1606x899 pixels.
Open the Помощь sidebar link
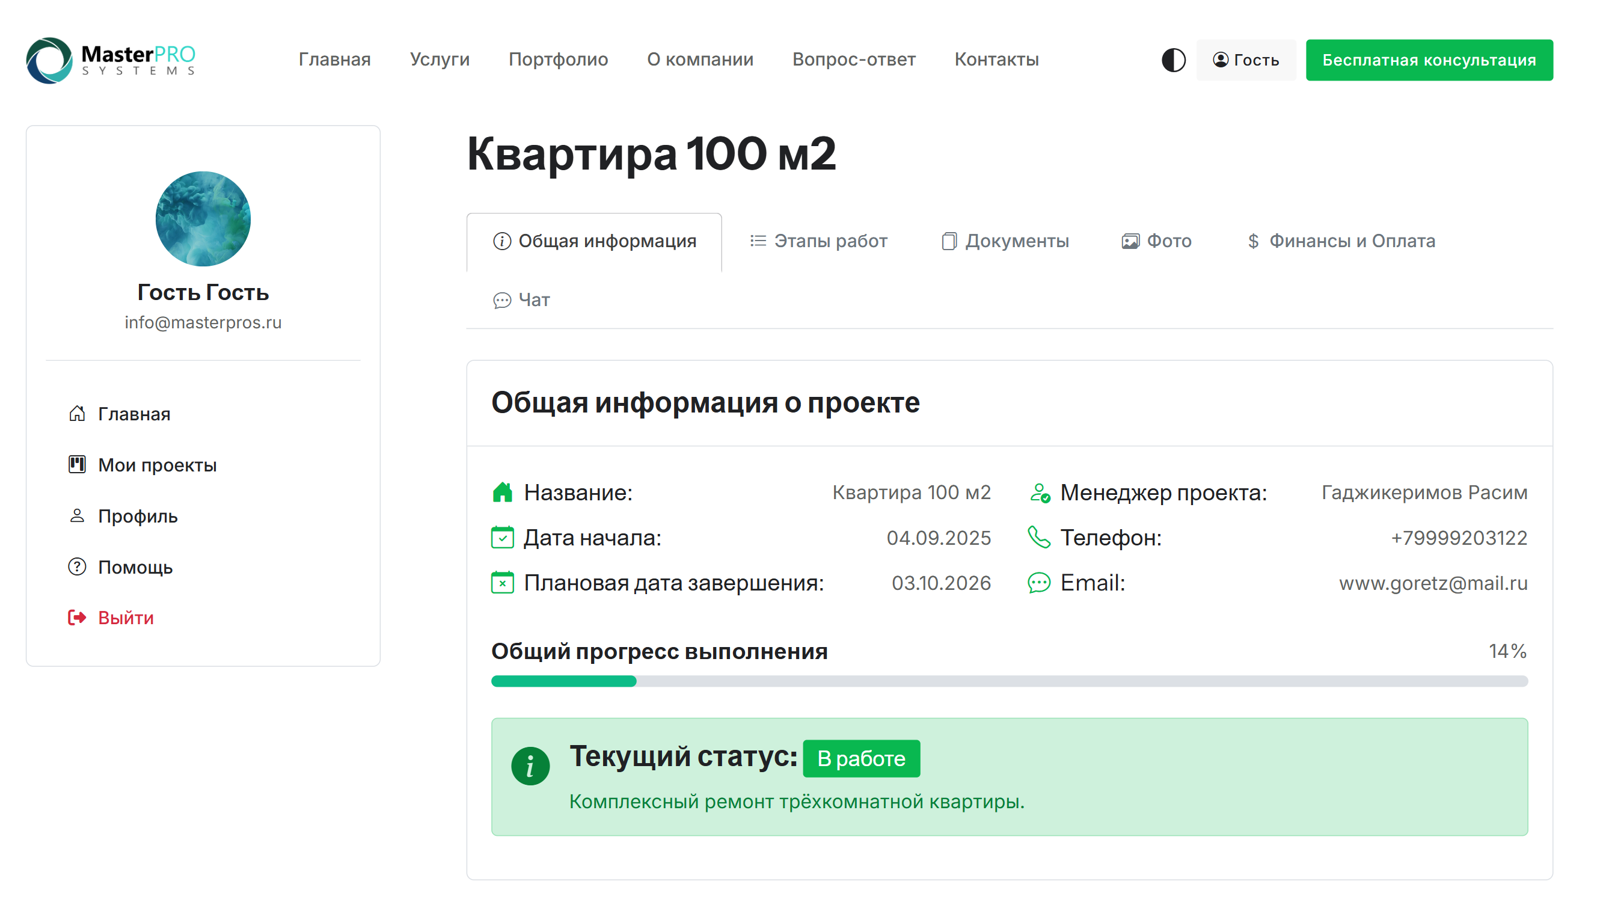[135, 567]
